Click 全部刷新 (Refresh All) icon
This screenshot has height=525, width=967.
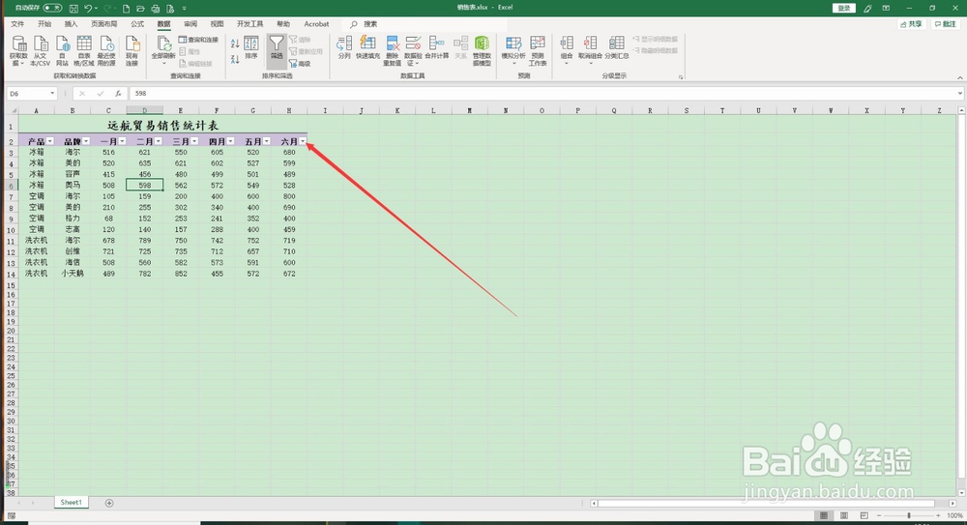163,50
